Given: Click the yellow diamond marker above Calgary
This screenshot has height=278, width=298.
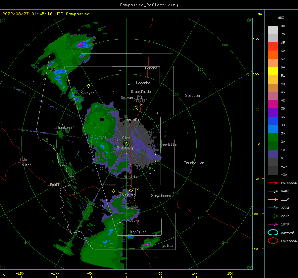Looking at the screenshot, I should [x=131, y=190].
